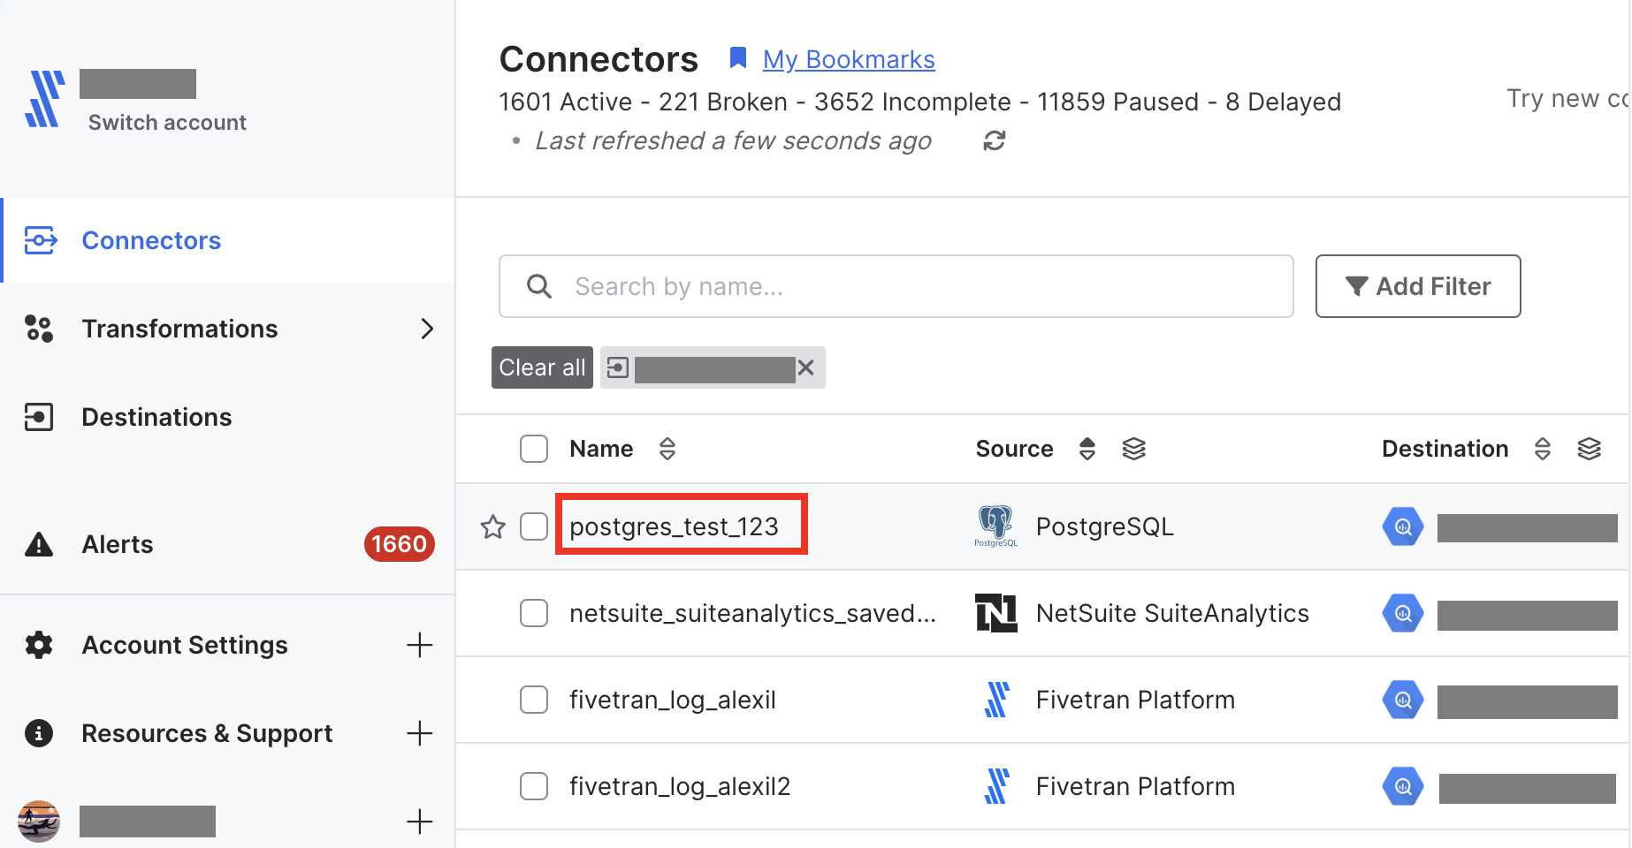The width and height of the screenshot is (1632, 848).
Task: Expand Resources & Support with plus icon
Action: (420, 733)
